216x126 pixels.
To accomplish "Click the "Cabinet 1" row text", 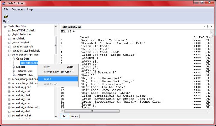I will [90, 58].
